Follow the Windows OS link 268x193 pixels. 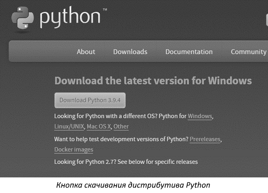tap(200, 116)
